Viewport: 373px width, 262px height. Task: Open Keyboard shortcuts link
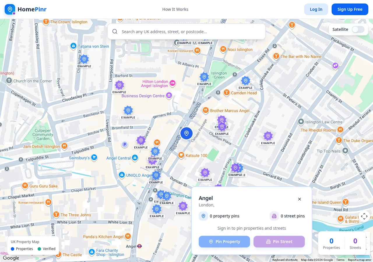pos(285,260)
